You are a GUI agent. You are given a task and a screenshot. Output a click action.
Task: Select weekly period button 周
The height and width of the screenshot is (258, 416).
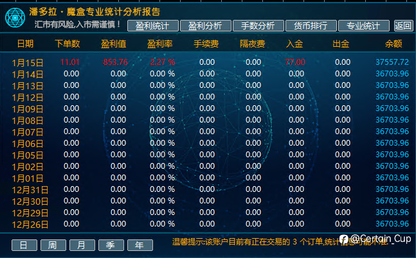pos(53,245)
